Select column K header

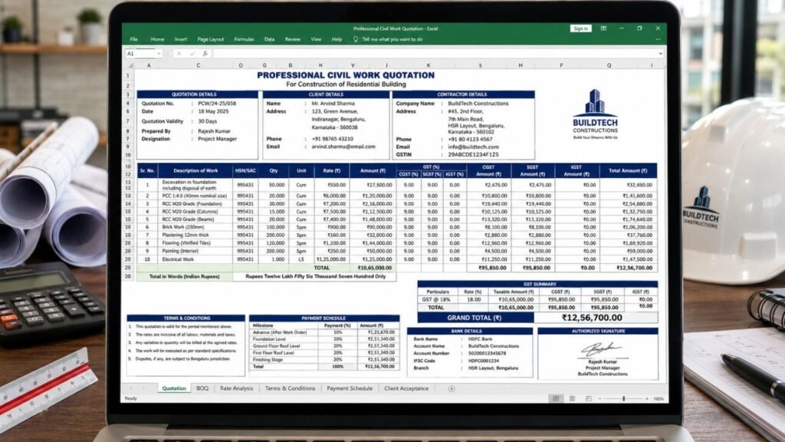click(428, 65)
